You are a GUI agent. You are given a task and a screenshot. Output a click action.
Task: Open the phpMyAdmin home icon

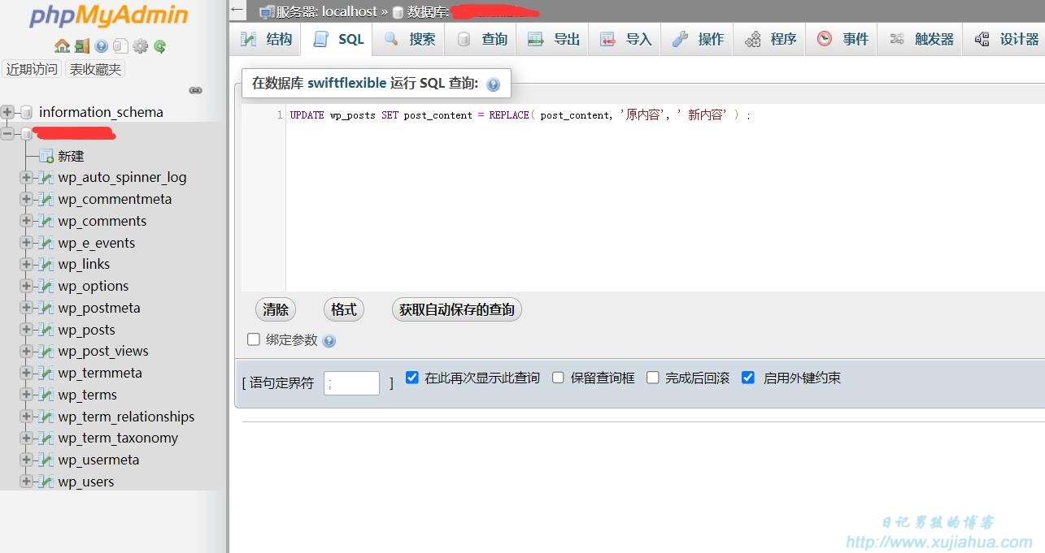tap(62, 46)
